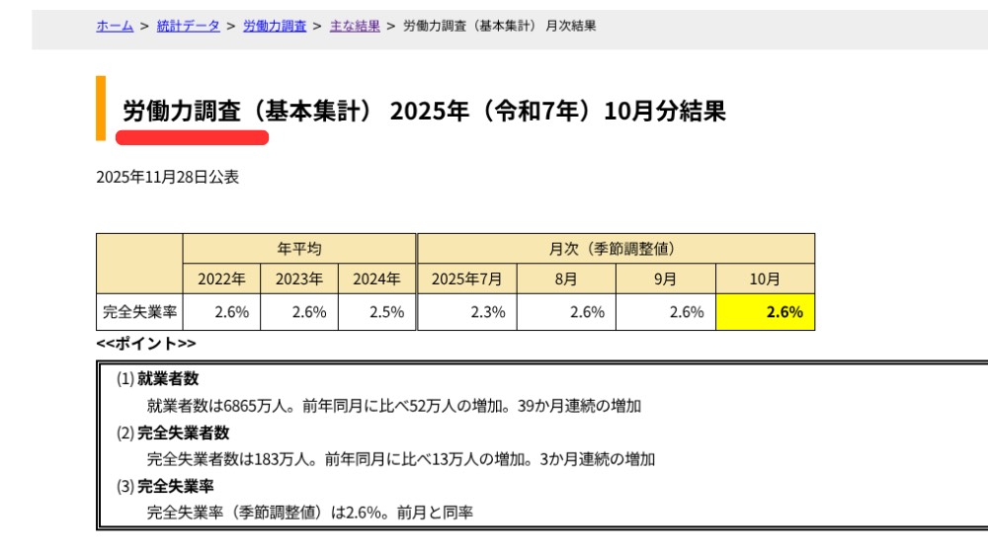Open the 主な結果 breadcrumb link
Screen dimensions: 988x555
[x=354, y=26]
